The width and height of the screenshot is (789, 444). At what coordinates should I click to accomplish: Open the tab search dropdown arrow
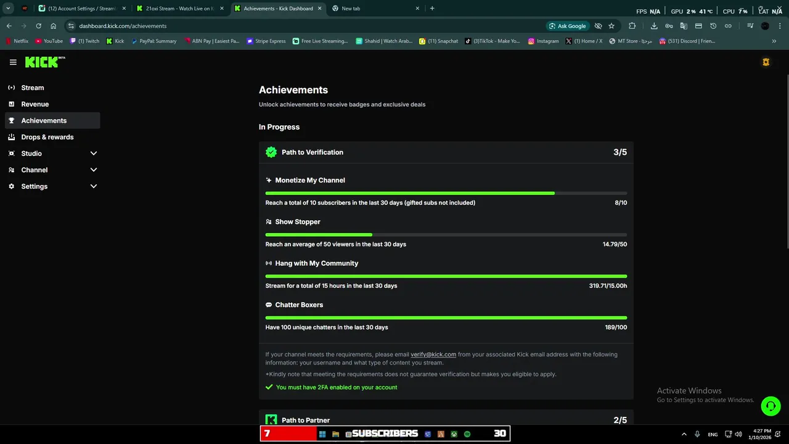[8, 9]
